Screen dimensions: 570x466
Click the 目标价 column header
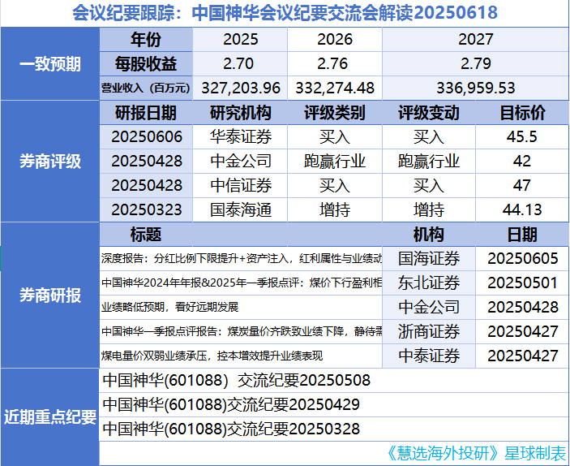point(522,113)
